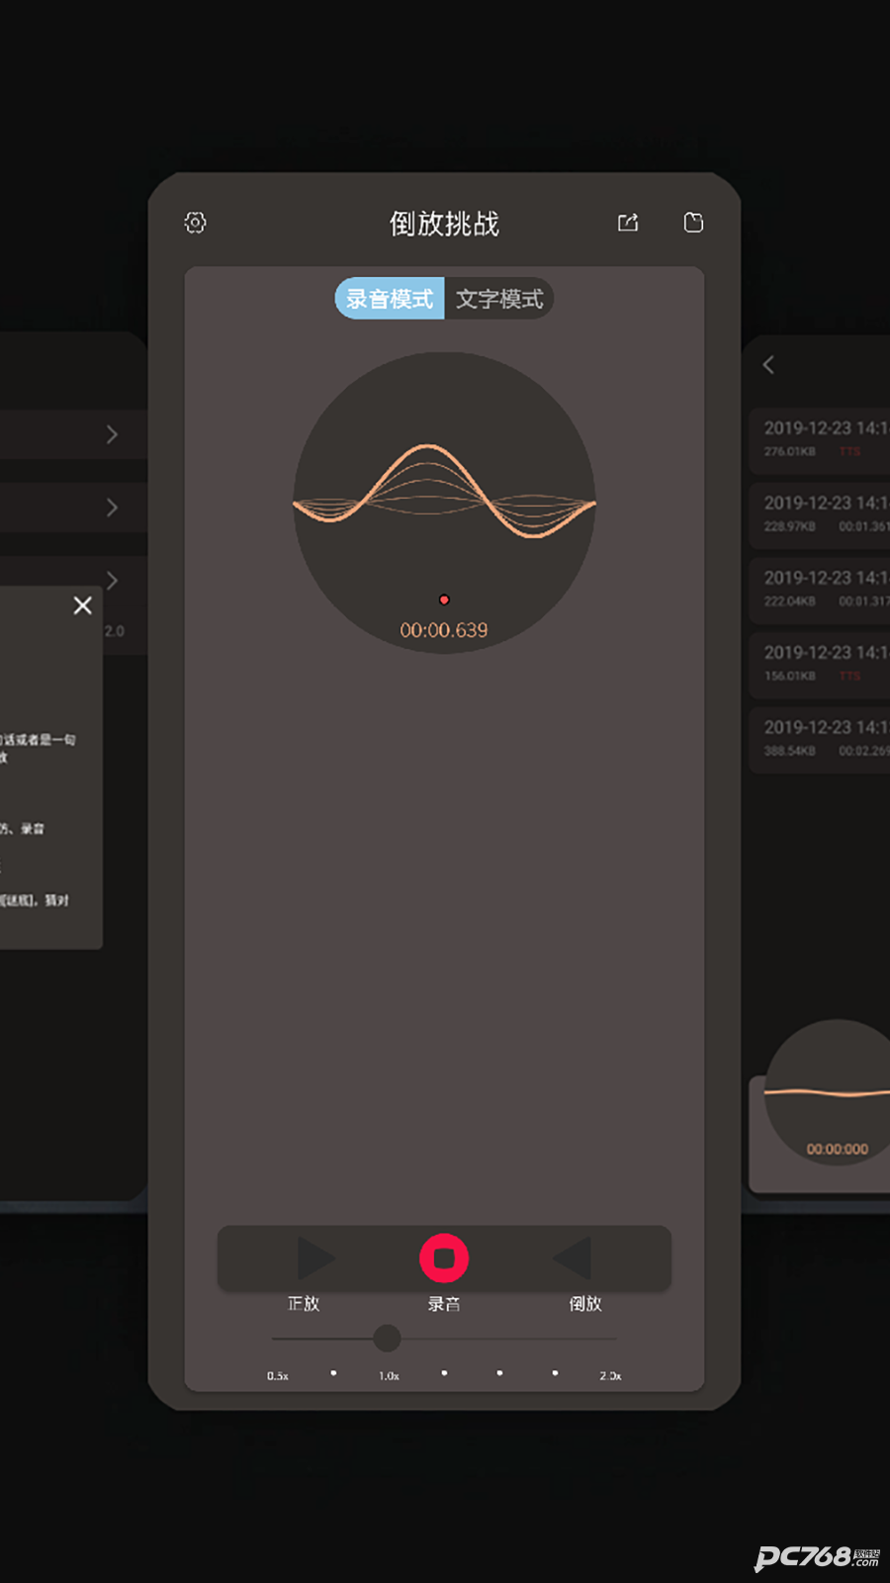Tap the share export icon
Image resolution: width=890 pixels, height=1583 pixels.
[x=628, y=223]
